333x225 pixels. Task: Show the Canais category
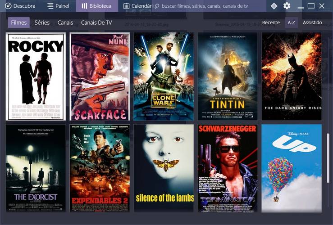pos(65,22)
